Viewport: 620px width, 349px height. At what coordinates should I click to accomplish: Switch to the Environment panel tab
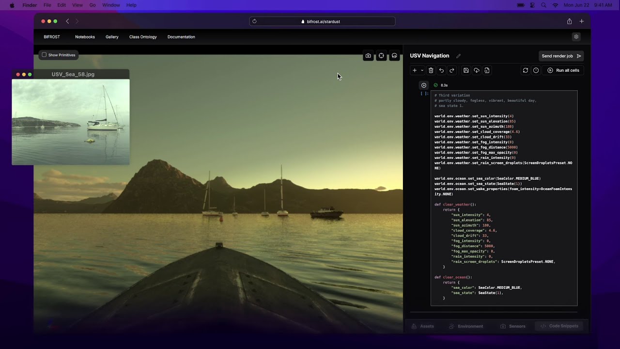click(x=466, y=326)
